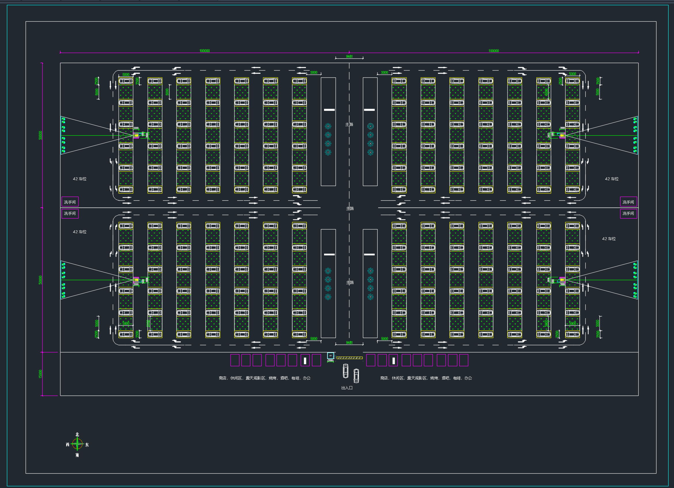The height and width of the screenshot is (488, 674).
Task: Select the 42 车位 label in the northeast block
Action: 612,179
